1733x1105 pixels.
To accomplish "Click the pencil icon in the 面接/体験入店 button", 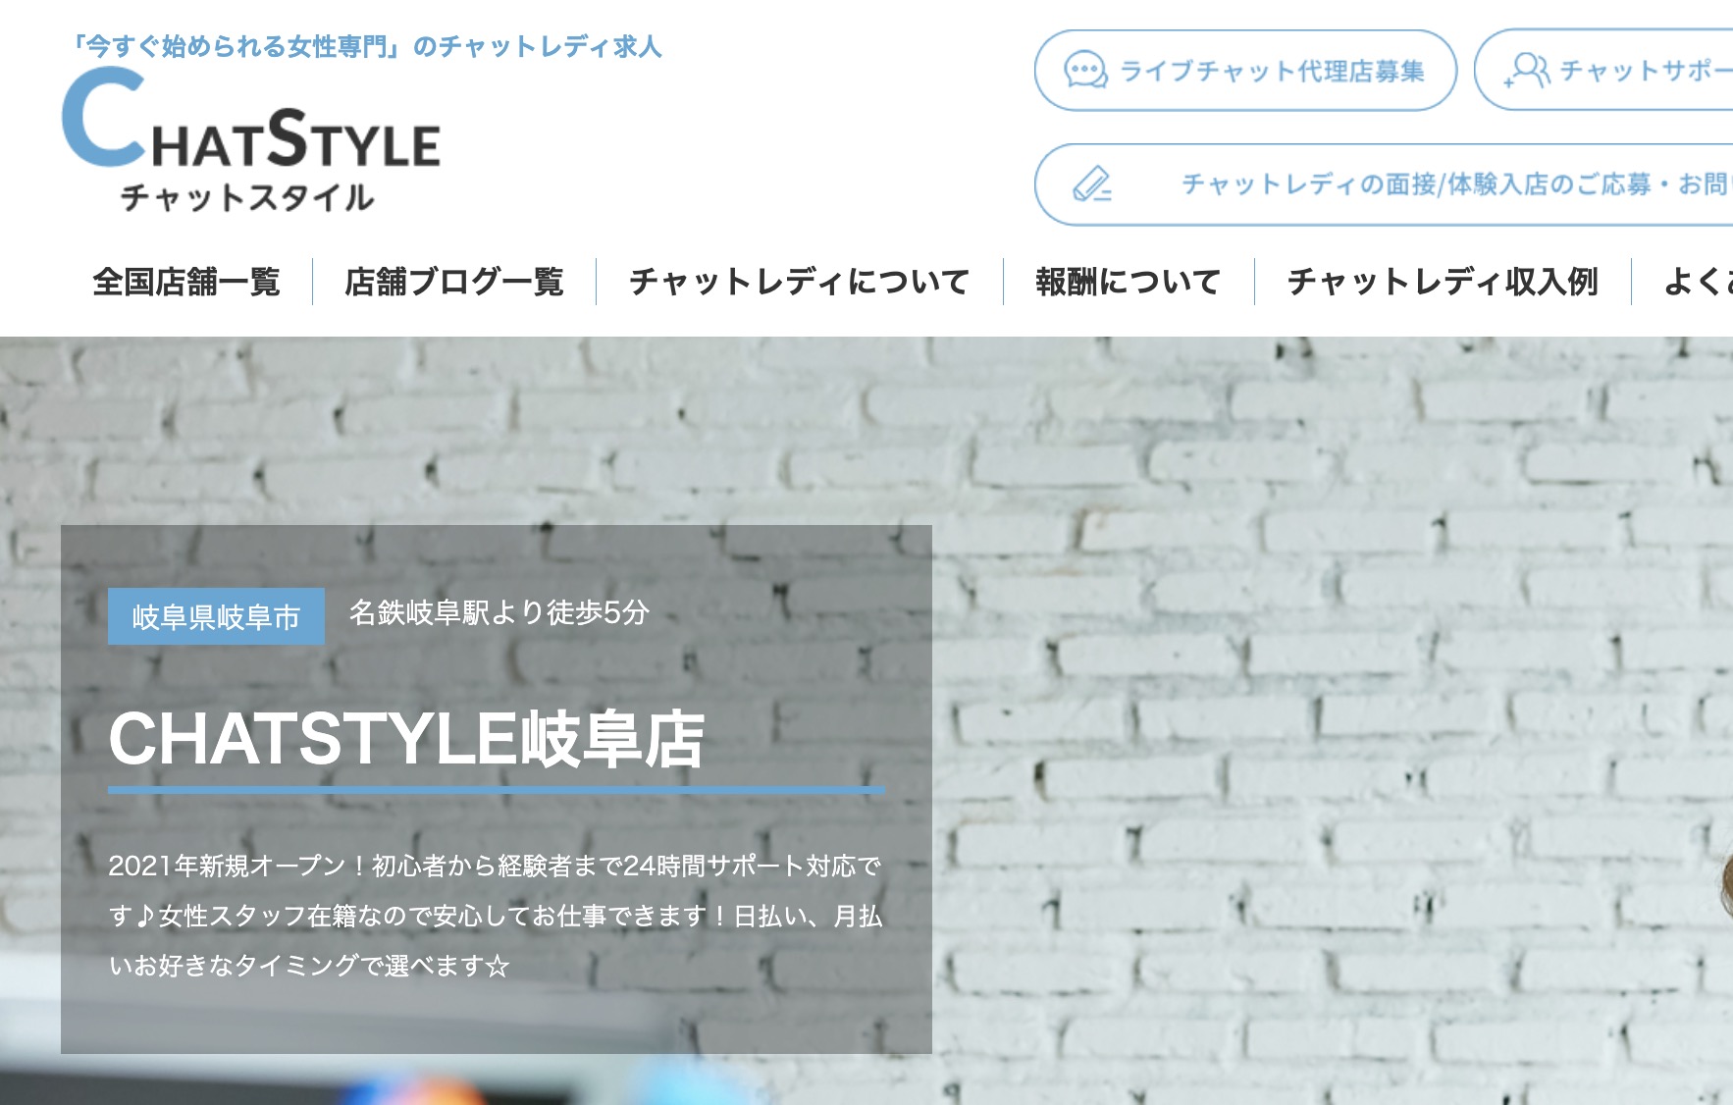I will 1091,184.
